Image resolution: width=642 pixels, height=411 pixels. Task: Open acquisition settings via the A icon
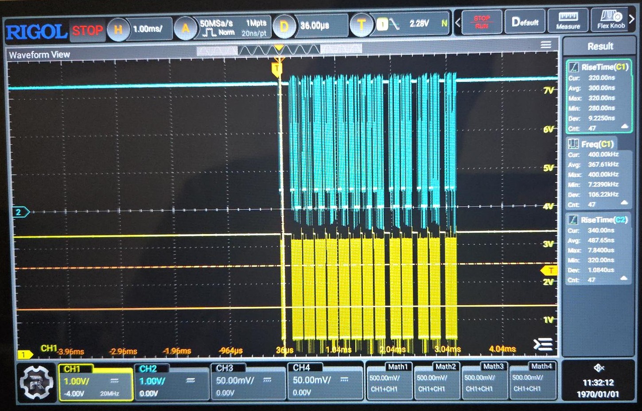click(x=185, y=28)
